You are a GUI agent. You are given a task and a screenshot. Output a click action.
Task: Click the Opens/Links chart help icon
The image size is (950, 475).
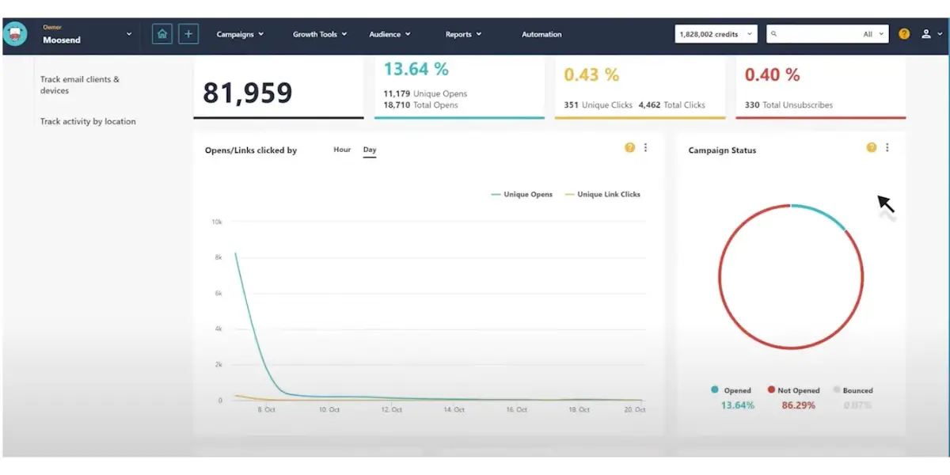pos(630,147)
